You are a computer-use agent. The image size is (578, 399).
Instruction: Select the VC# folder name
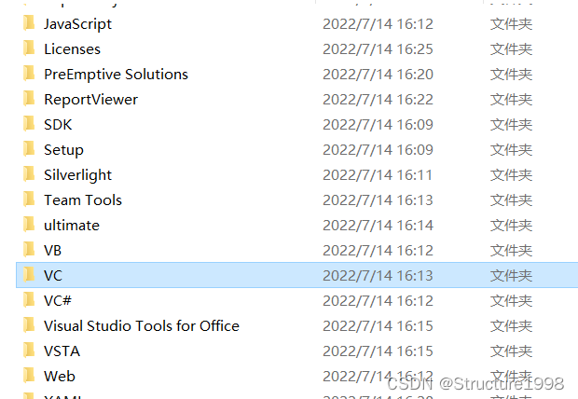point(58,301)
